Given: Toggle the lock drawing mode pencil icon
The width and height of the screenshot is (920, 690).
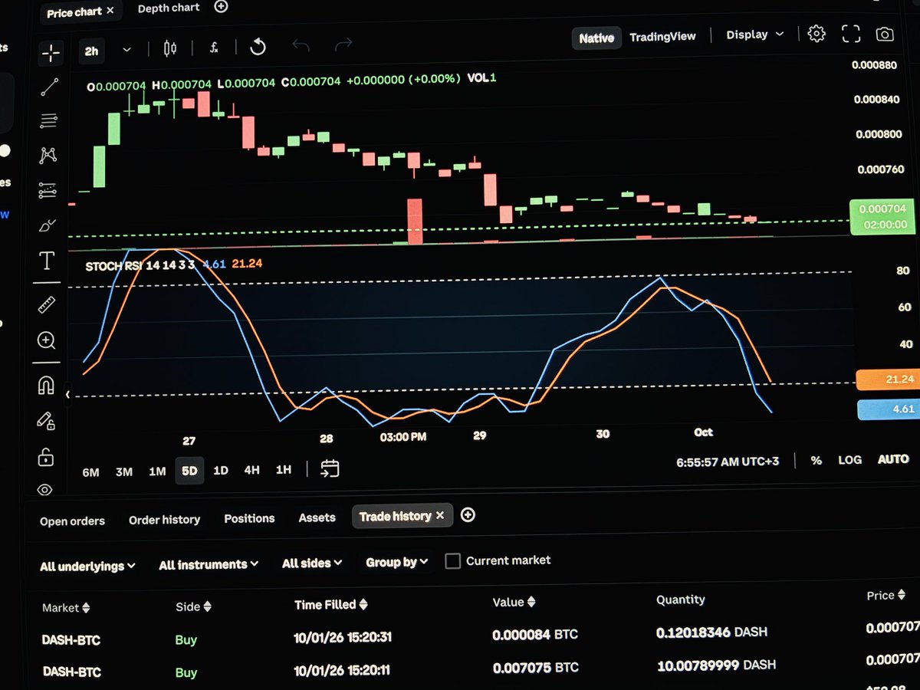Looking at the screenshot, I should [x=46, y=421].
